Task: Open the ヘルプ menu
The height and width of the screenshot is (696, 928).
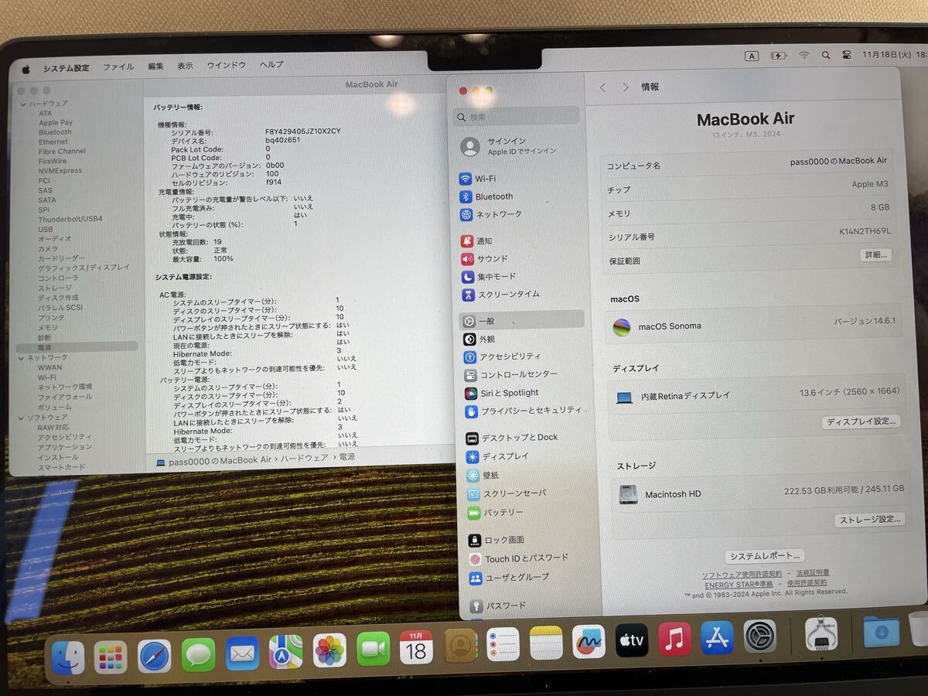Action: click(271, 64)
